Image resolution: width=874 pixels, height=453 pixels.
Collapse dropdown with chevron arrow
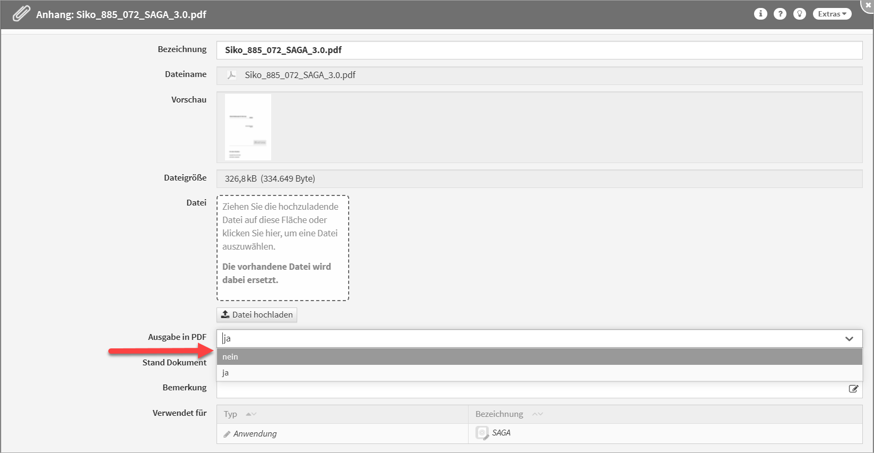coord(849,339)
